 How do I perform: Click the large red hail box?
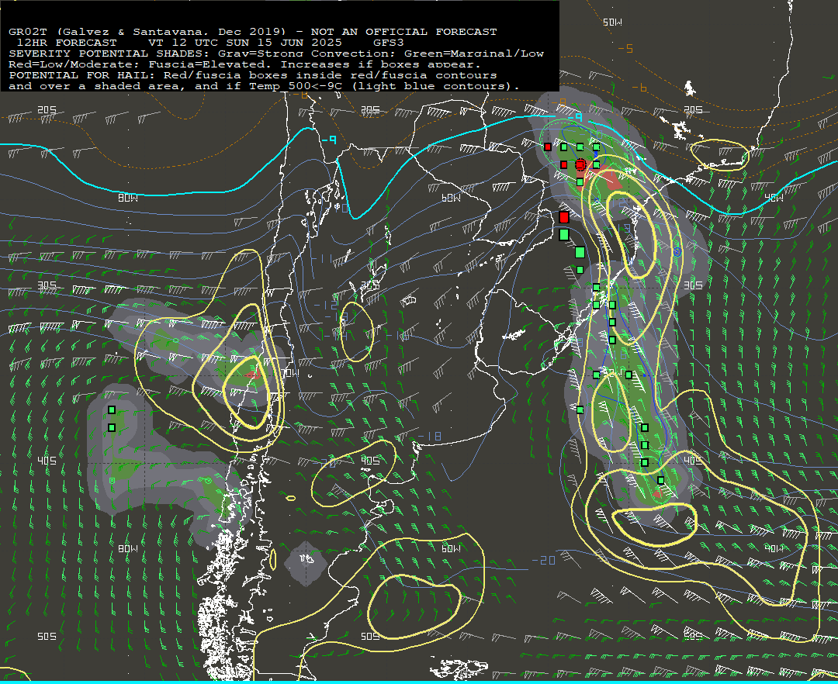[564, 217]
